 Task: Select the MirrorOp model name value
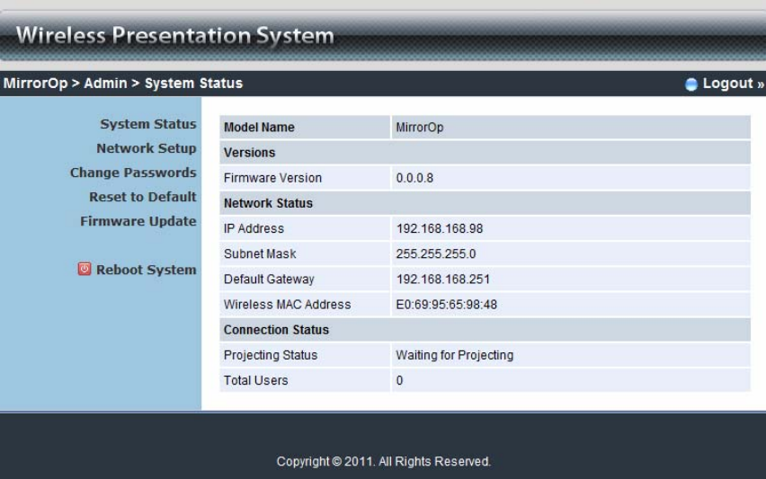tap(419, 128)
